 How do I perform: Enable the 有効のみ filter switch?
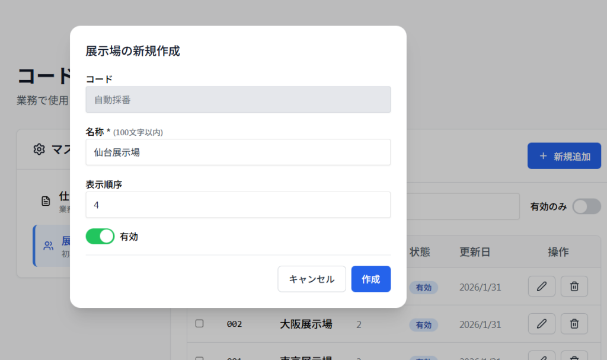click(586, 206)
